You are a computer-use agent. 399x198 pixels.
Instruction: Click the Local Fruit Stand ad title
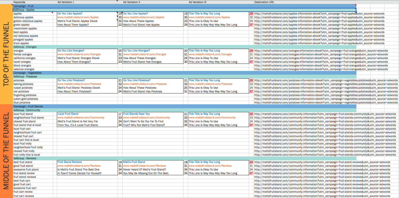coord(87,114)
